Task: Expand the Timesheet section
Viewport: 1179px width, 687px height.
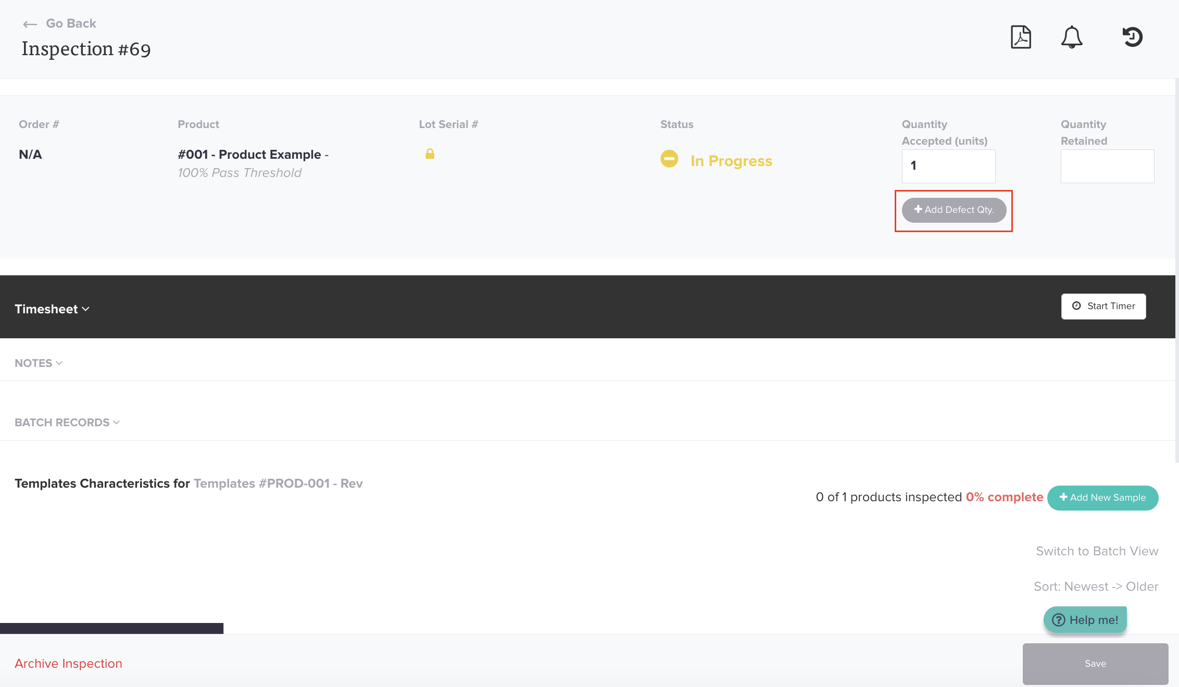Action: [52, 309]
